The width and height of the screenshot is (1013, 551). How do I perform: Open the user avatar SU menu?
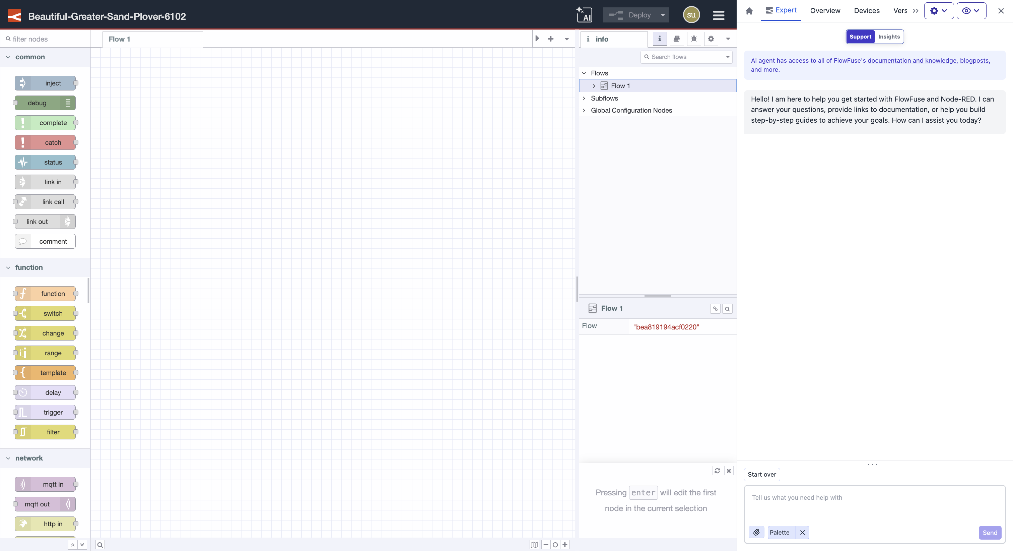click(691, 15)
